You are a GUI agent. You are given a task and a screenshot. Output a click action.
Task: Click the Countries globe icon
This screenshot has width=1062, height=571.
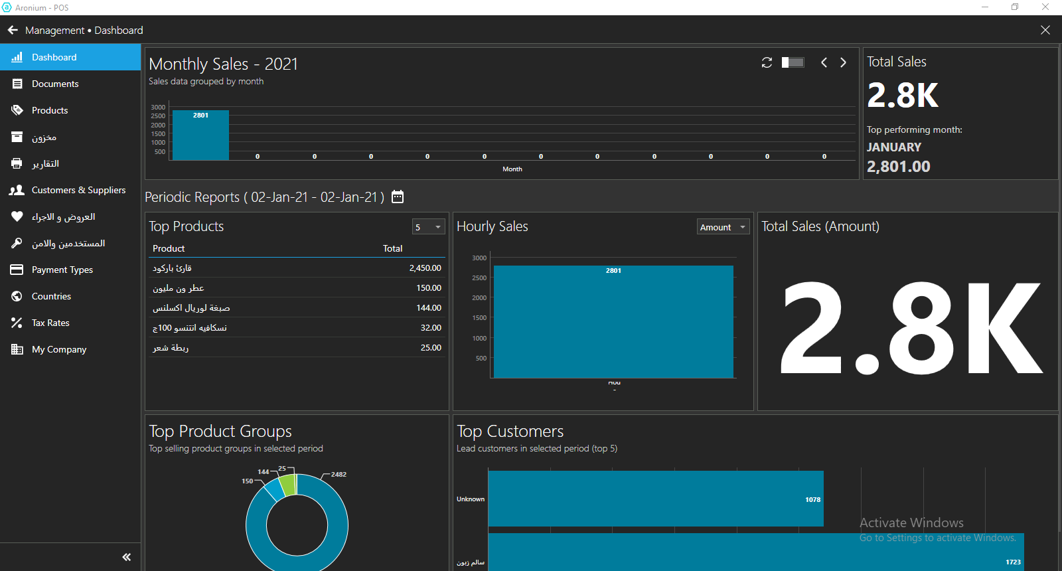[x=17, y=296]
